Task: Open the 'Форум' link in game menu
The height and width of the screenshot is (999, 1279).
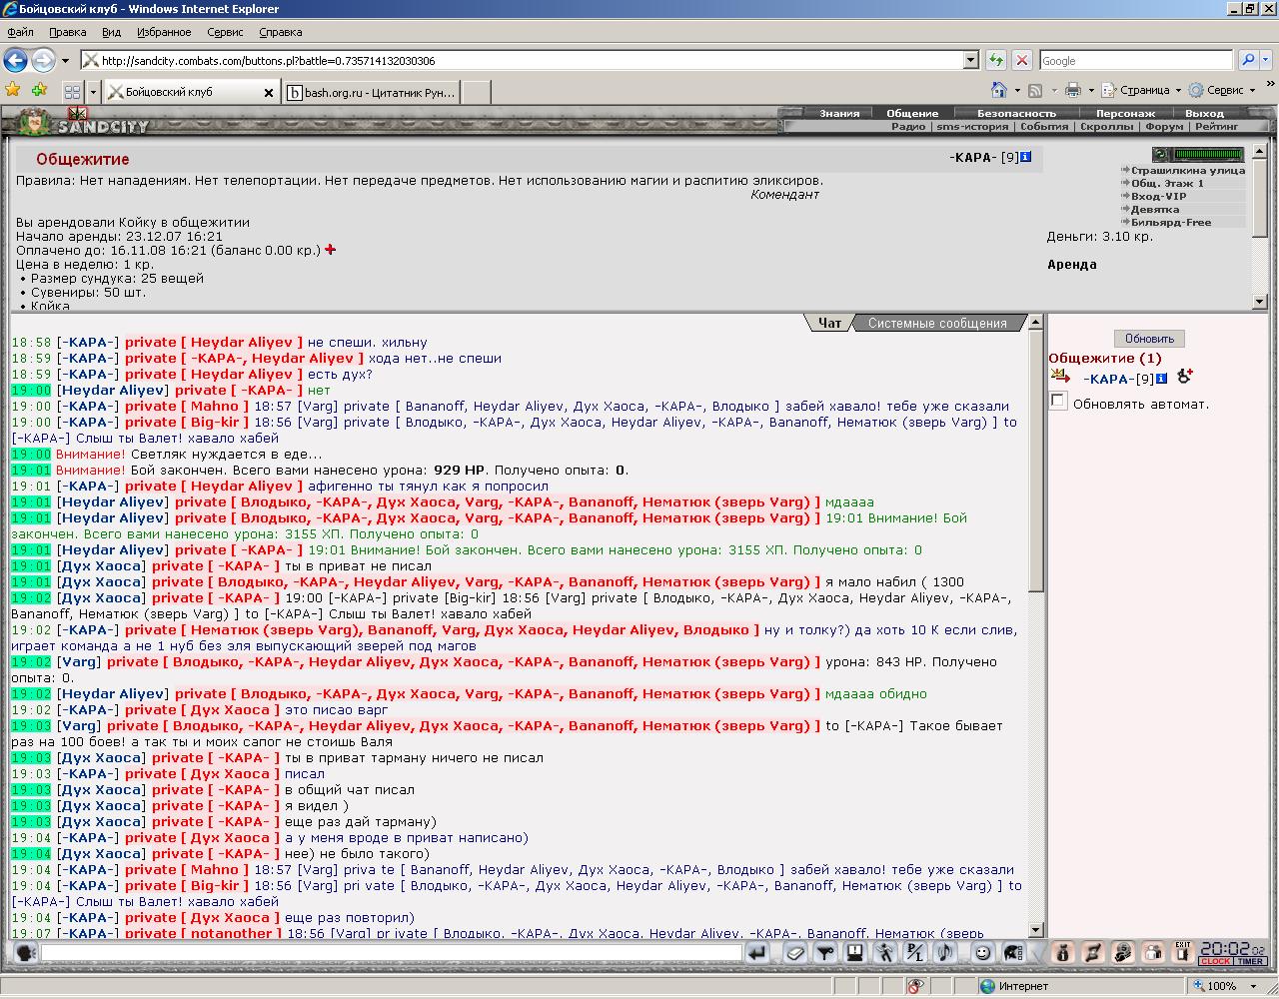Action: [1164, 127]
